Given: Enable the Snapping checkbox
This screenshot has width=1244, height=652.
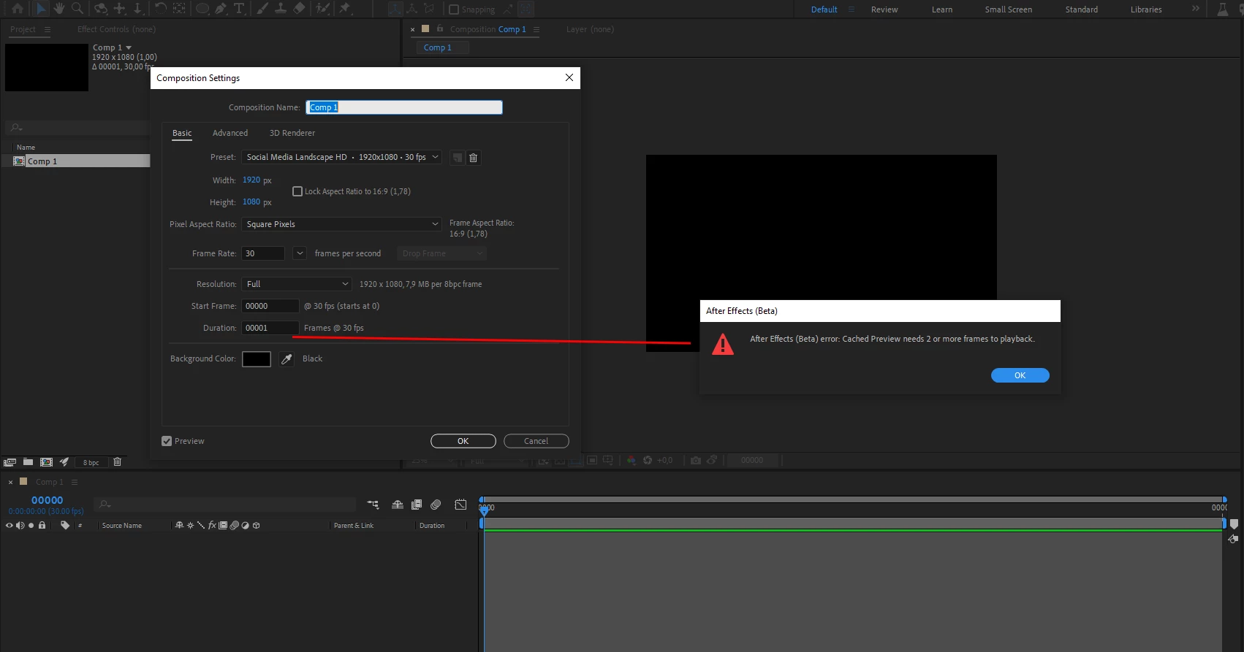Looking at the screenshot, I should coord(454,9).
